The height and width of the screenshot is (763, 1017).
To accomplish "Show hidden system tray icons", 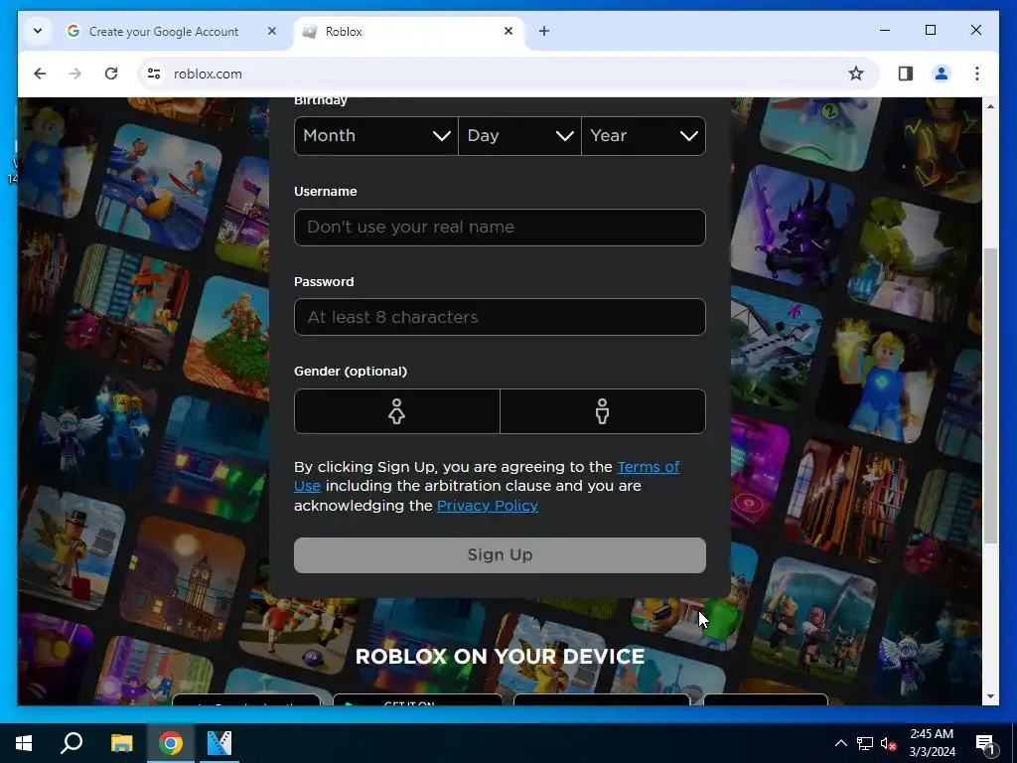I will click(x=840, y=743).
